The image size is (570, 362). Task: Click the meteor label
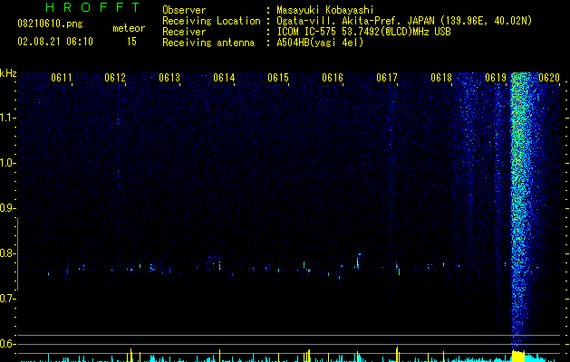point(129,28)
